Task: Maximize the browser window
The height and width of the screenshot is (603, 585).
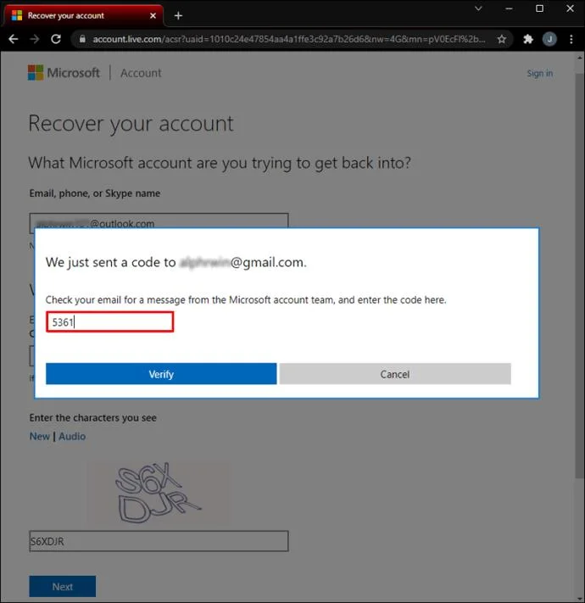Action: [x=540, y=8]
